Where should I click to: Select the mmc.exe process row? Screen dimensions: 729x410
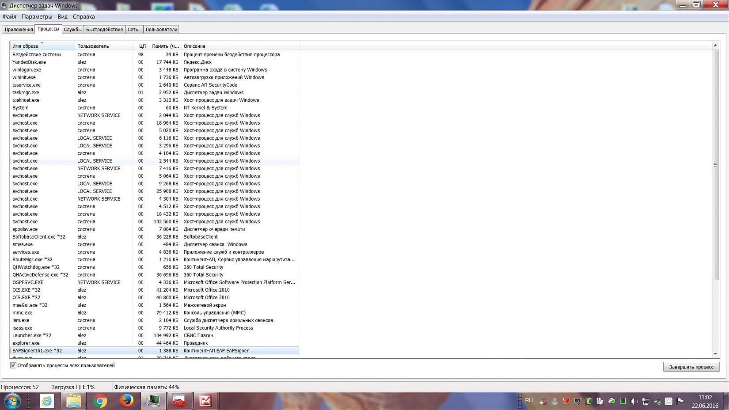pyautogui.click(x=155, y=313)
